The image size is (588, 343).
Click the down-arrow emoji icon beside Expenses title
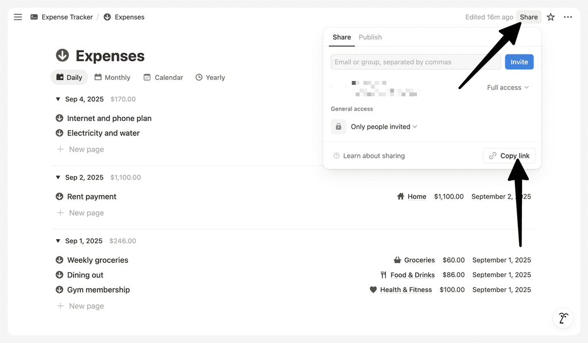click(62, 56)
